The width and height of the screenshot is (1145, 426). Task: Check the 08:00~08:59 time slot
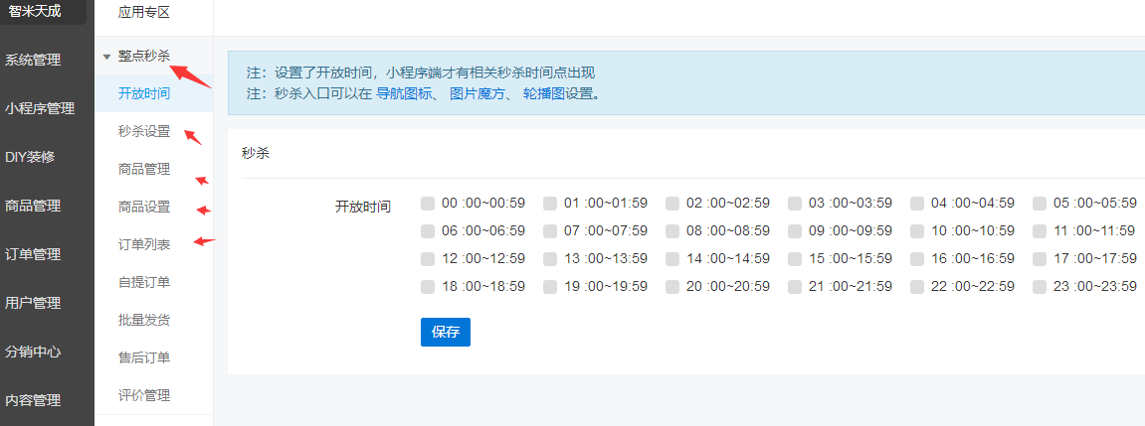point(672,231)
